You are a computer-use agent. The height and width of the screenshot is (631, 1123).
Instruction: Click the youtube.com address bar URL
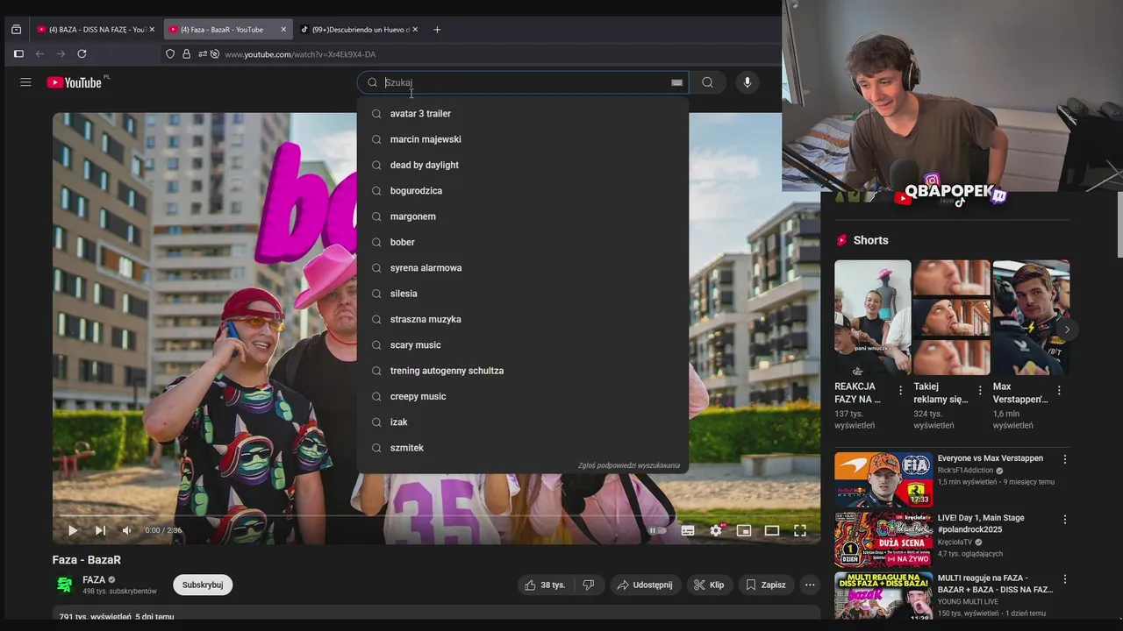coord(300,54)
